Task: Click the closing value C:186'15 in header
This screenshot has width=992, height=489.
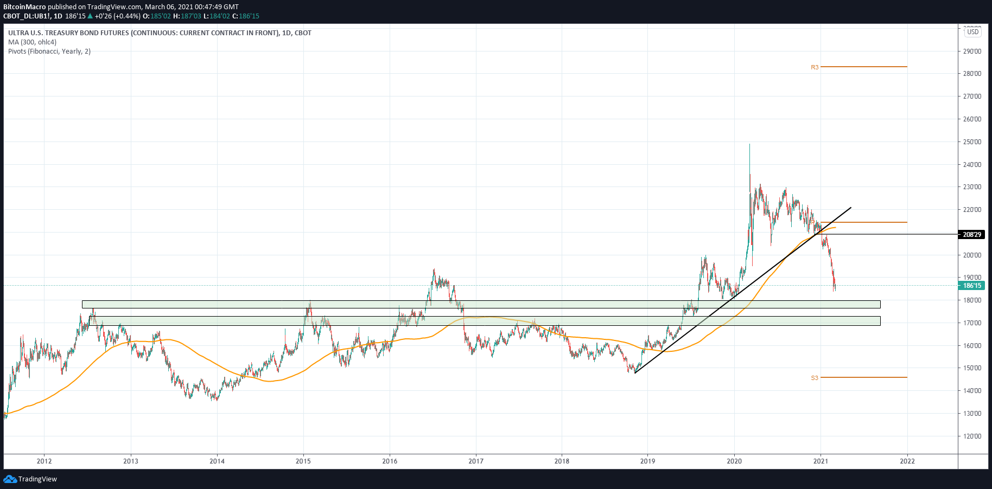Action: [x=246, y=16]
